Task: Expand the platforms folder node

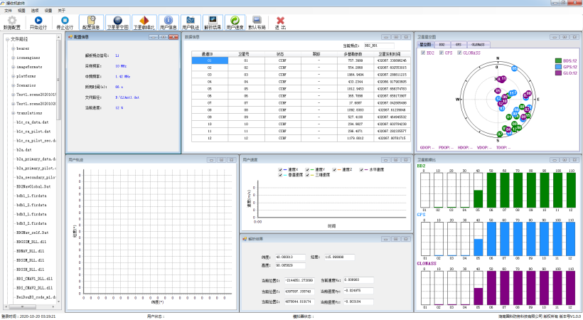Action: (x=13, y=76)
